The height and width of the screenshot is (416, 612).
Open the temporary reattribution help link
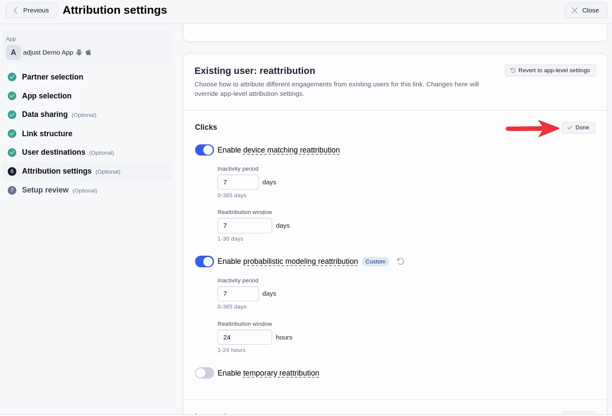click(281, 373)
